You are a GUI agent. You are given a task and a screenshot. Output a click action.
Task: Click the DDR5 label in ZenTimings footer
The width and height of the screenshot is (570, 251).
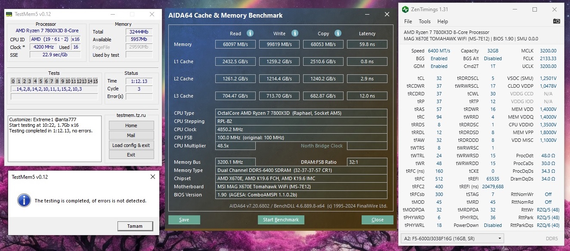[552, 239]
